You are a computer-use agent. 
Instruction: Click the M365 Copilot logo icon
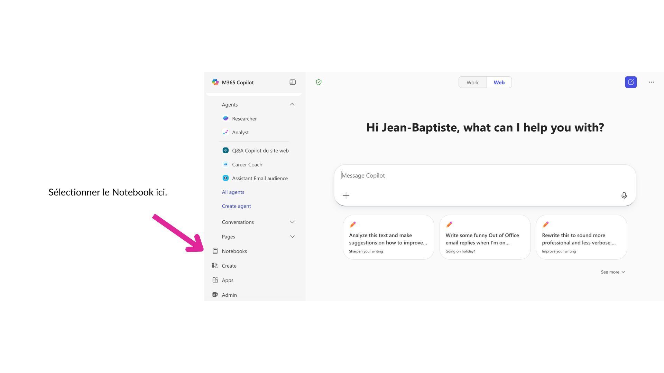(215, 82)
